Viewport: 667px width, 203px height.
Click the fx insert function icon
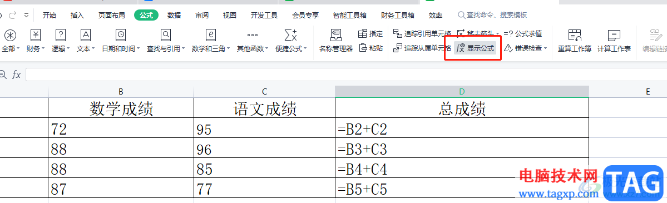point(17,75)
